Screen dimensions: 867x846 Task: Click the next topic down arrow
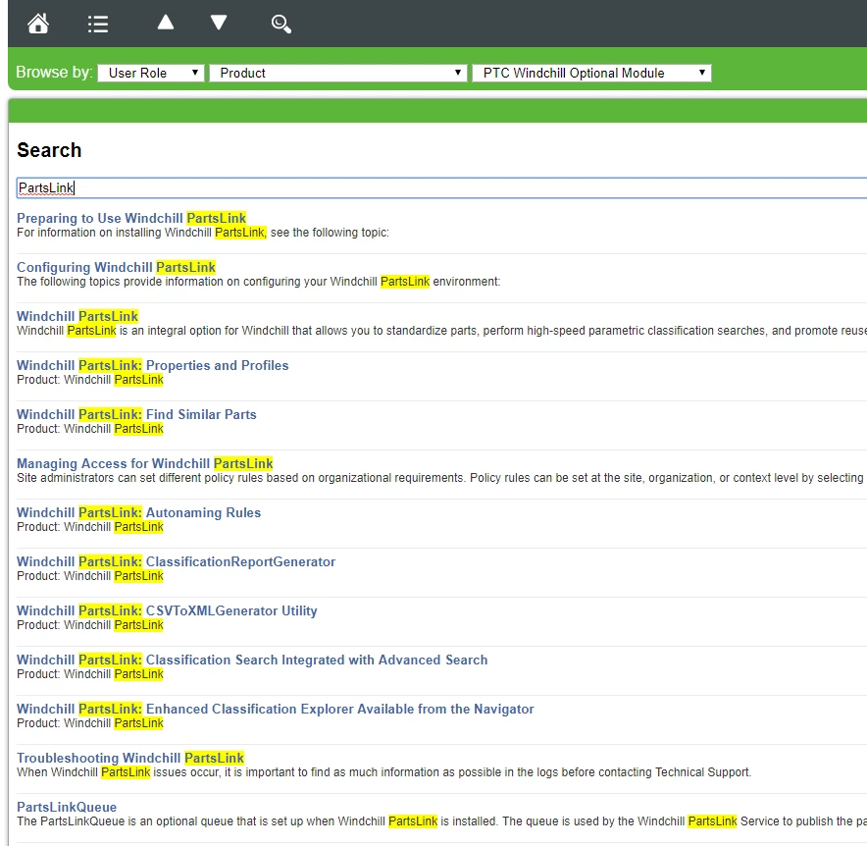[x=219, y=23]
